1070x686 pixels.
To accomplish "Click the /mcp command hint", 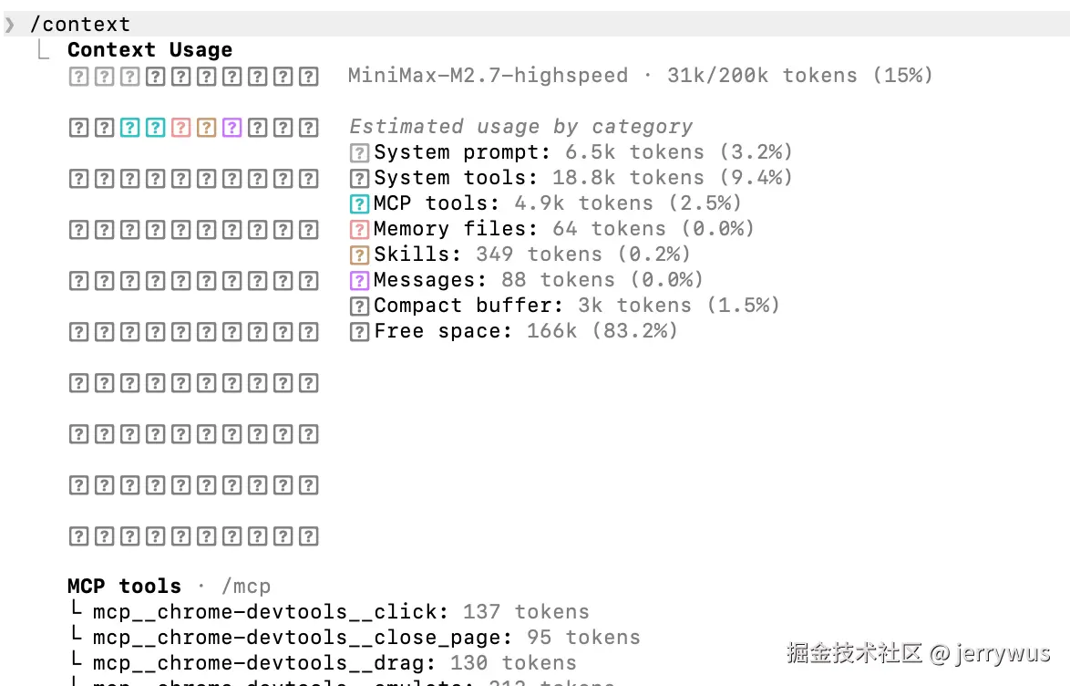I will (245, 587).
